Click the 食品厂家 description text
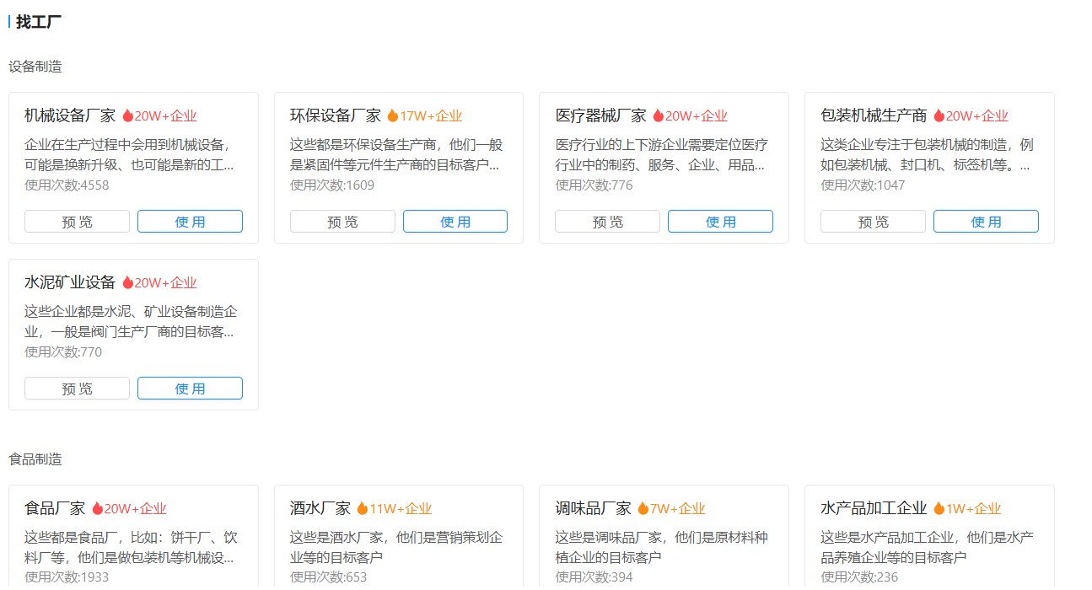This screenshot has width=1092, height=590. tap(131, 547)
